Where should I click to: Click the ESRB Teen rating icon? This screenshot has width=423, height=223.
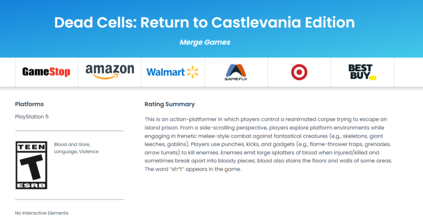coord(31,165)
